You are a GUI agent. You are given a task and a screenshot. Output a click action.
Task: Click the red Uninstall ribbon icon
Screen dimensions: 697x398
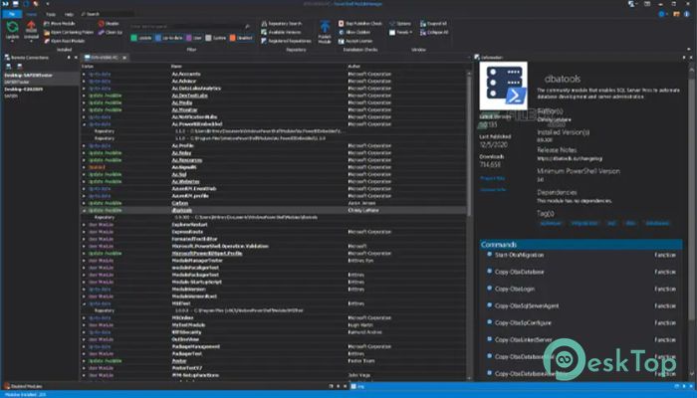pos(31,27)
